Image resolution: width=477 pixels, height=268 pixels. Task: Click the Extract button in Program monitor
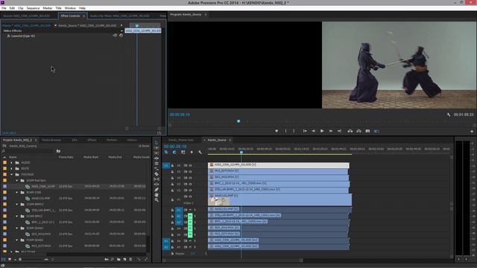pos(359,131)
